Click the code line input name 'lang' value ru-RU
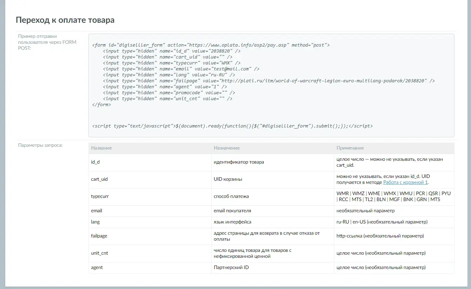The image size is (471, 289). (x=169, y=75)
